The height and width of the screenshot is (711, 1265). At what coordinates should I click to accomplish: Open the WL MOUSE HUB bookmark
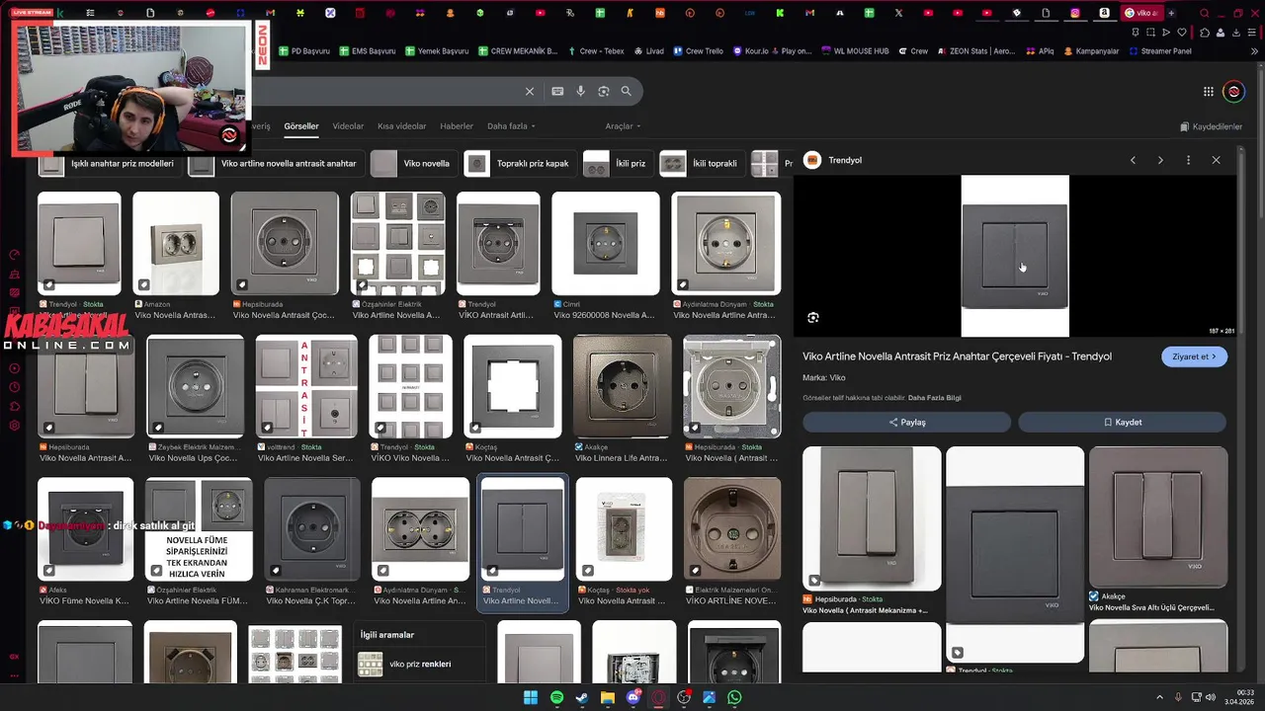pyautogui.click(x=855, y=51)
